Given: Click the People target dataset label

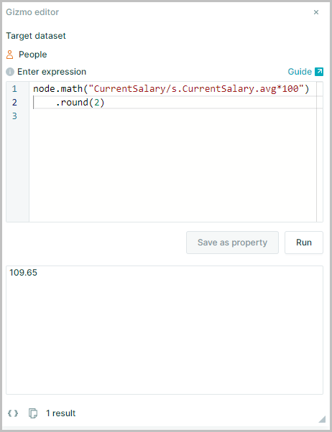Looking at the screenshot, I should point(32,55).
